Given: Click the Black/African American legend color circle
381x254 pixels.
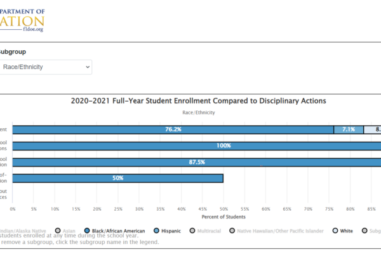Looking at the screenshot, I should coord(87,231).
